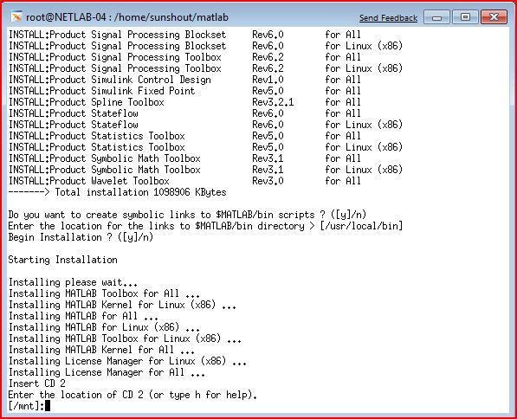Click the Send Feedback link
The height and width of the screenshot is (419, 517).
click(x=388, y=18)
